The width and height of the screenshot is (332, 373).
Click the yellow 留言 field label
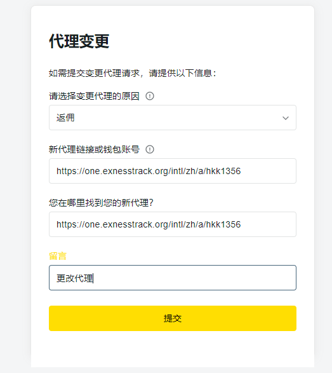click(58, 256)
